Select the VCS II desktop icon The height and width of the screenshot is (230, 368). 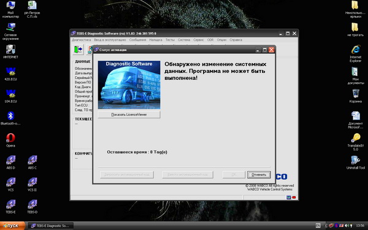point(32,184)
